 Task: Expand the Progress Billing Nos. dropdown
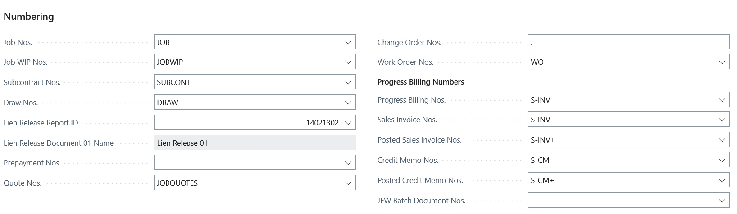(x=722, y=100)
